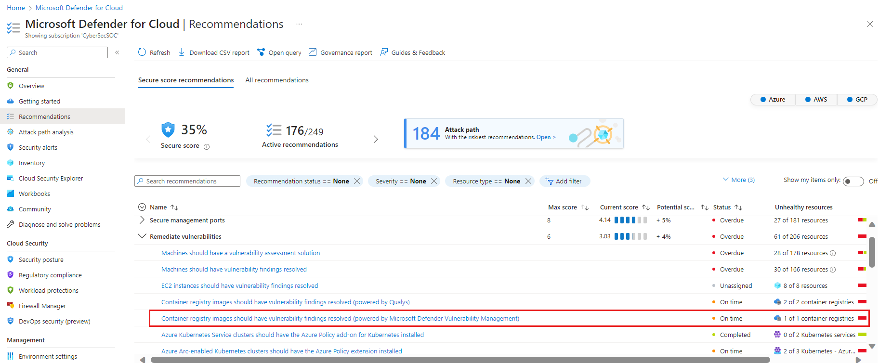Click the Secure score info icon
This screenshot has height=363, width=879.
click(207, 147)
